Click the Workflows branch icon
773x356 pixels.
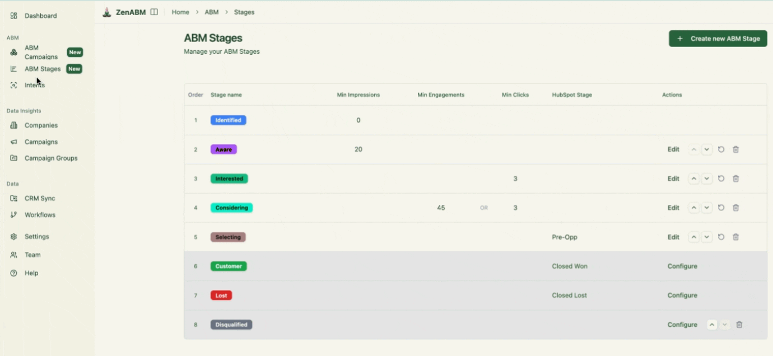[13, 214]
